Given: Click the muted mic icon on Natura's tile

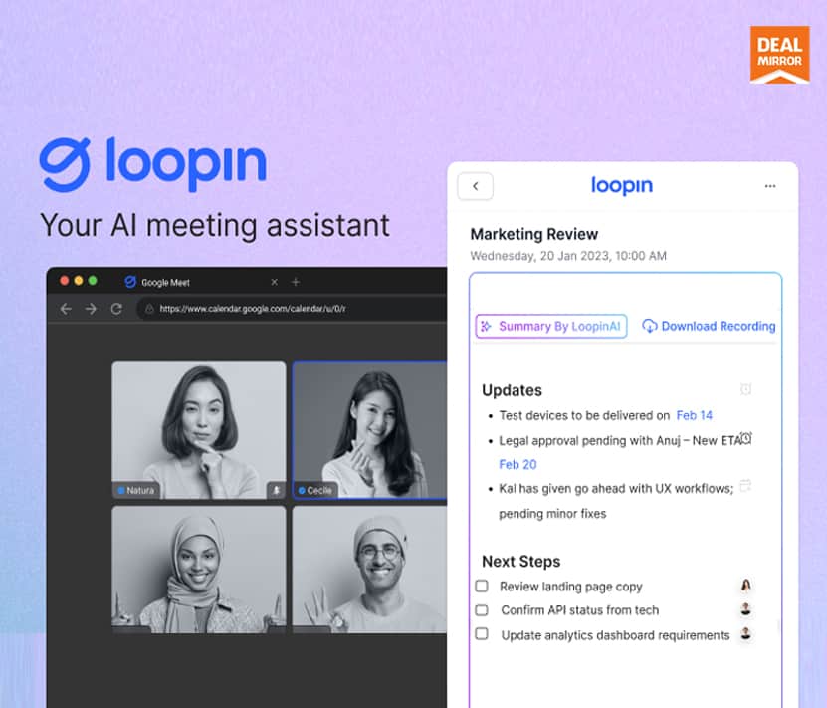Looking at the screenshot, I should [x=275, y=490].
